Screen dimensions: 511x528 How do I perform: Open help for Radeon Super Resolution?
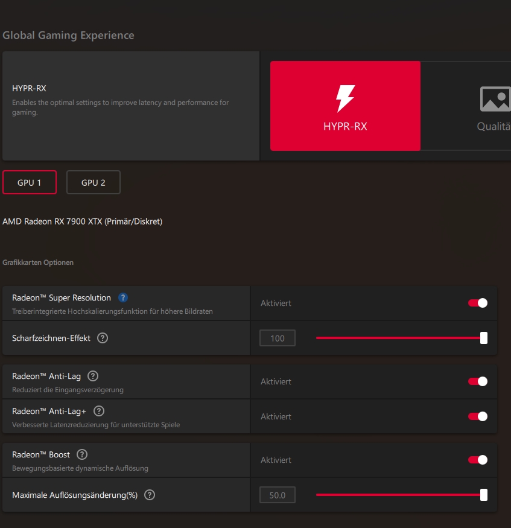123,297
